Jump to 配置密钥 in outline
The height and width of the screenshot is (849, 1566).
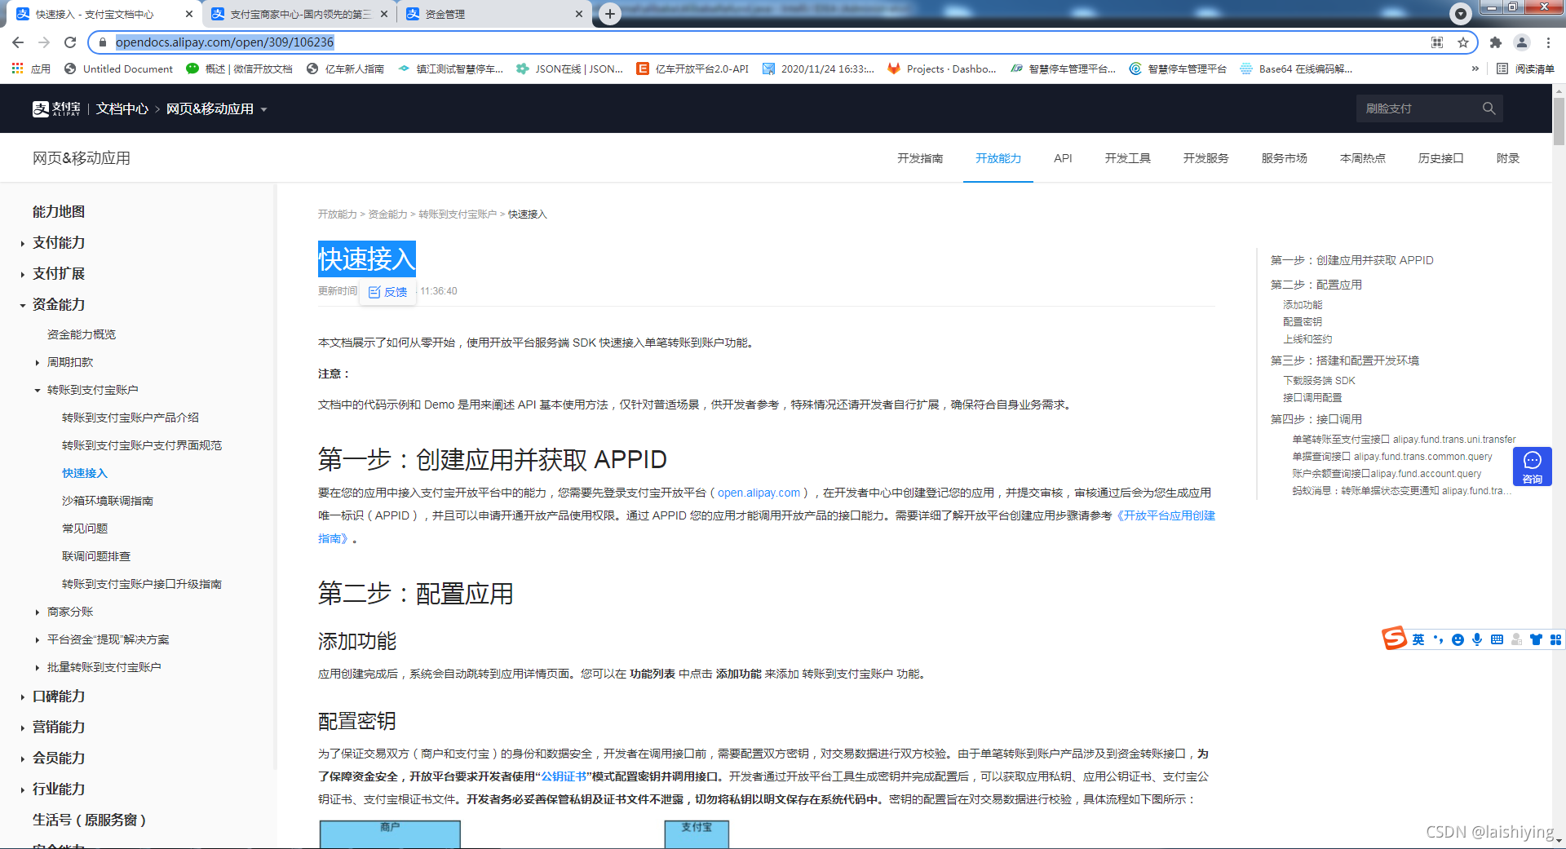[1303, 322]
